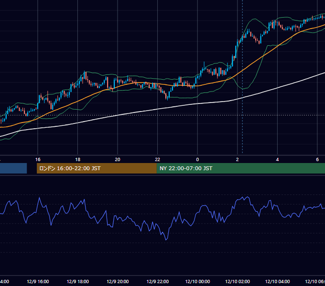
Task: Click the "0" hour label on the upper time axis
Action: [x=197, y=159]
